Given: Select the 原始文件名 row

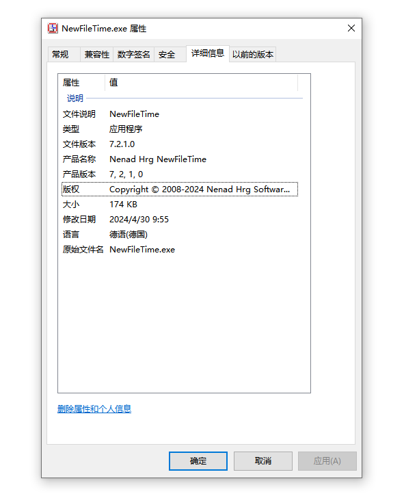Looking at the screenshot, I should tap(180, 250).
